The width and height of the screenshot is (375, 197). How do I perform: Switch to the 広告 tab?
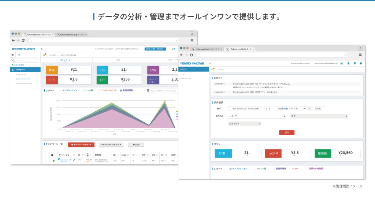pyautogui.click(x=118, y=60)
